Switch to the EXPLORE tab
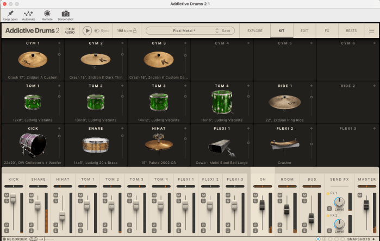 tap(254, 31)
